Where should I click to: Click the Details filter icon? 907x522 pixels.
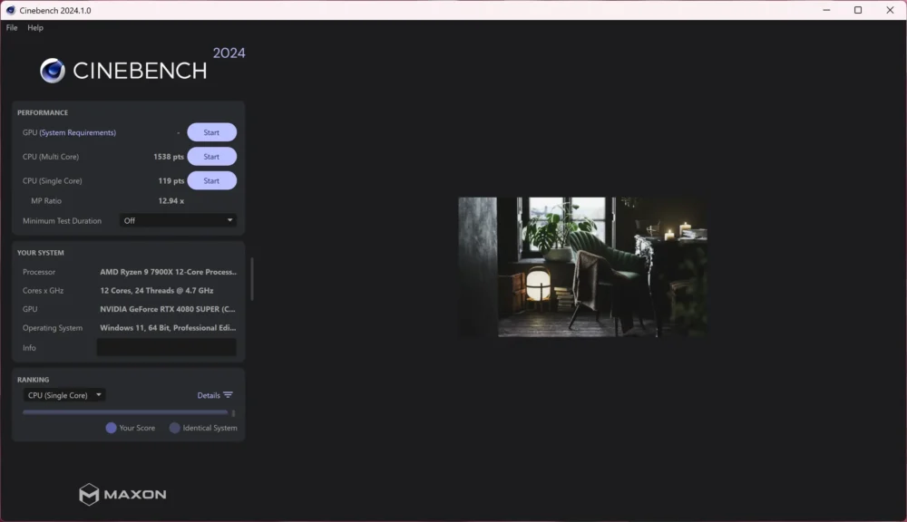pyautogui.click(x=228, y=395)
